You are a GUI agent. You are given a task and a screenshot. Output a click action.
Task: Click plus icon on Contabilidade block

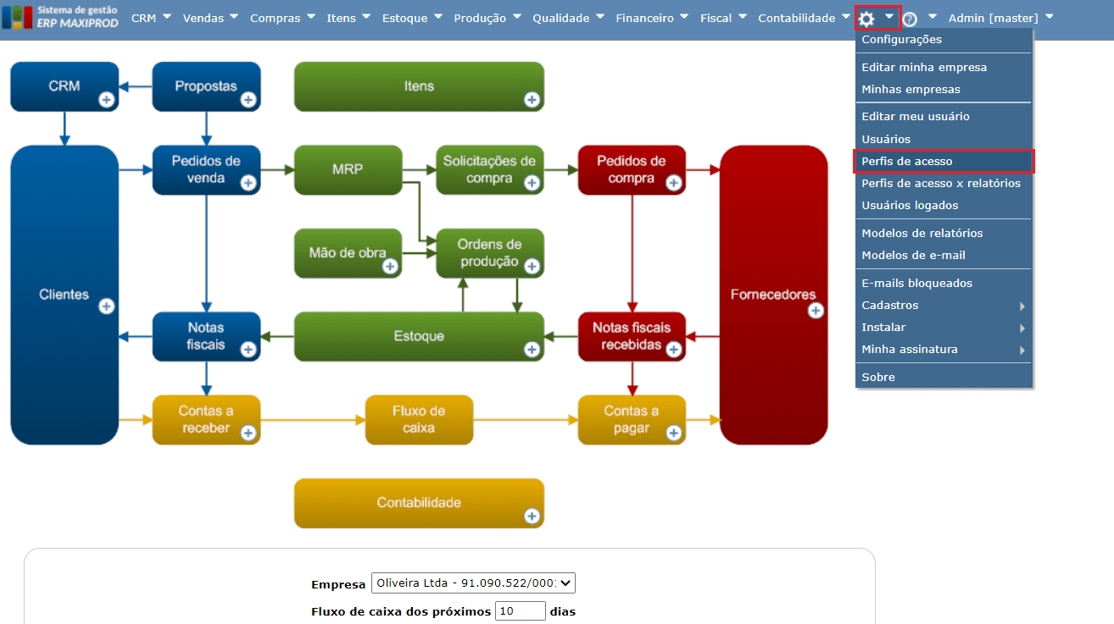click(532, 516)
